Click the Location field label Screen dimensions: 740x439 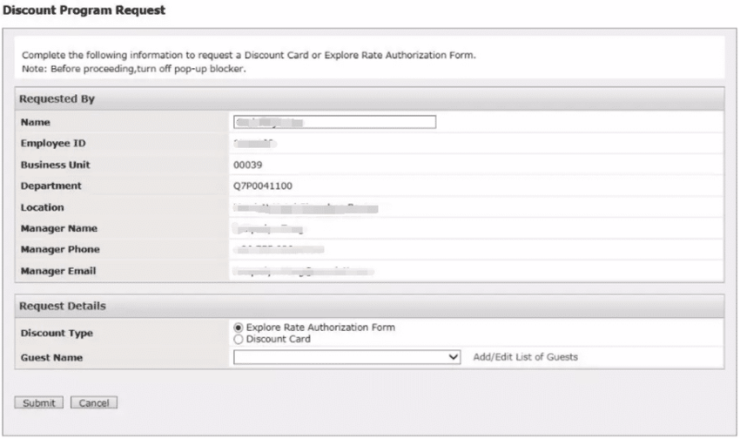[x=43, y=207]
